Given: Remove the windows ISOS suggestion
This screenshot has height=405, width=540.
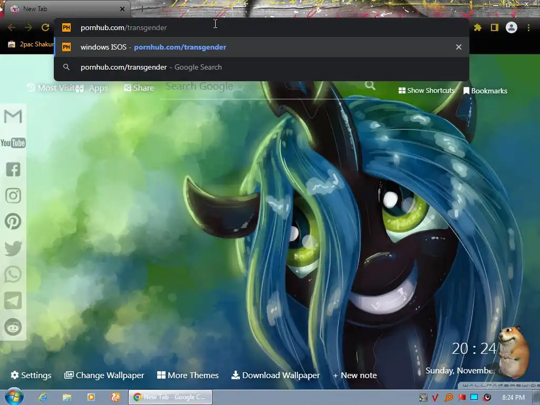Looking at the screenshot, I should pos(459,47).
